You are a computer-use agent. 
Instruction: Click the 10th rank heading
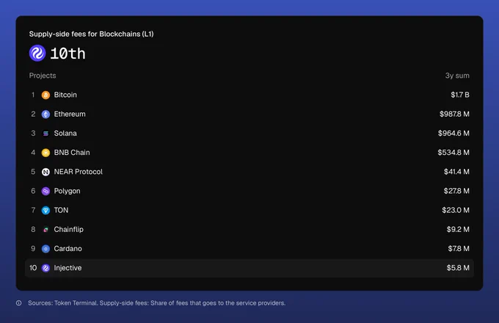pos(68,54)
